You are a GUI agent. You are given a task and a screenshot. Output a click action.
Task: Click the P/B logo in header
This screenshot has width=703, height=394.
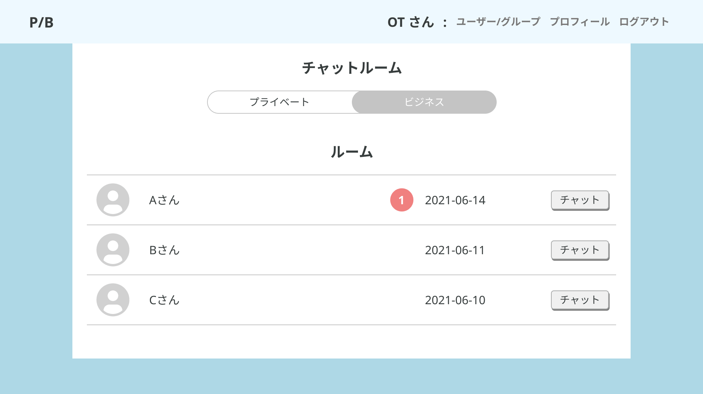41,22
